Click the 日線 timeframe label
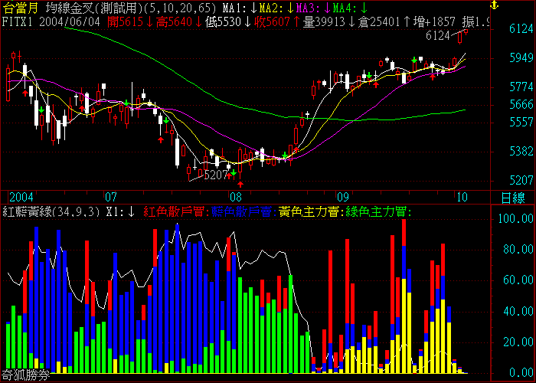 click(513, 198)
